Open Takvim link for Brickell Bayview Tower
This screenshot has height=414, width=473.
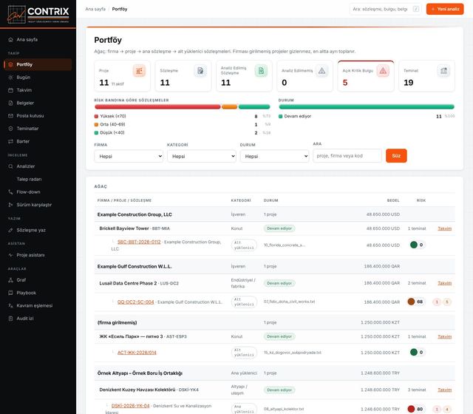(x=445, y=228)
